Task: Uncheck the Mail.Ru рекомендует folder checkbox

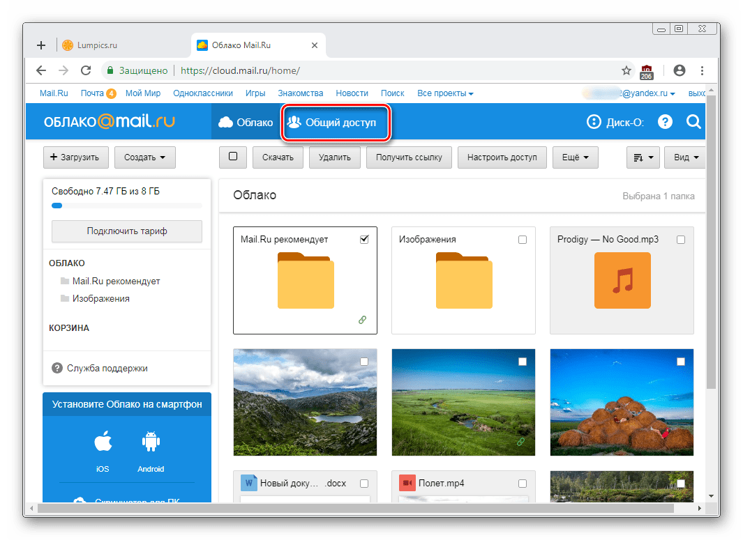Action: click(x=363, y=240)
